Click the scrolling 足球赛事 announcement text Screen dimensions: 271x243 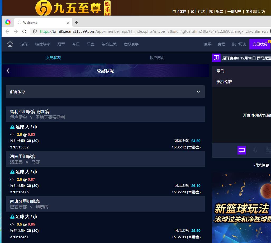pyautogui.click(x=247, y=58)
